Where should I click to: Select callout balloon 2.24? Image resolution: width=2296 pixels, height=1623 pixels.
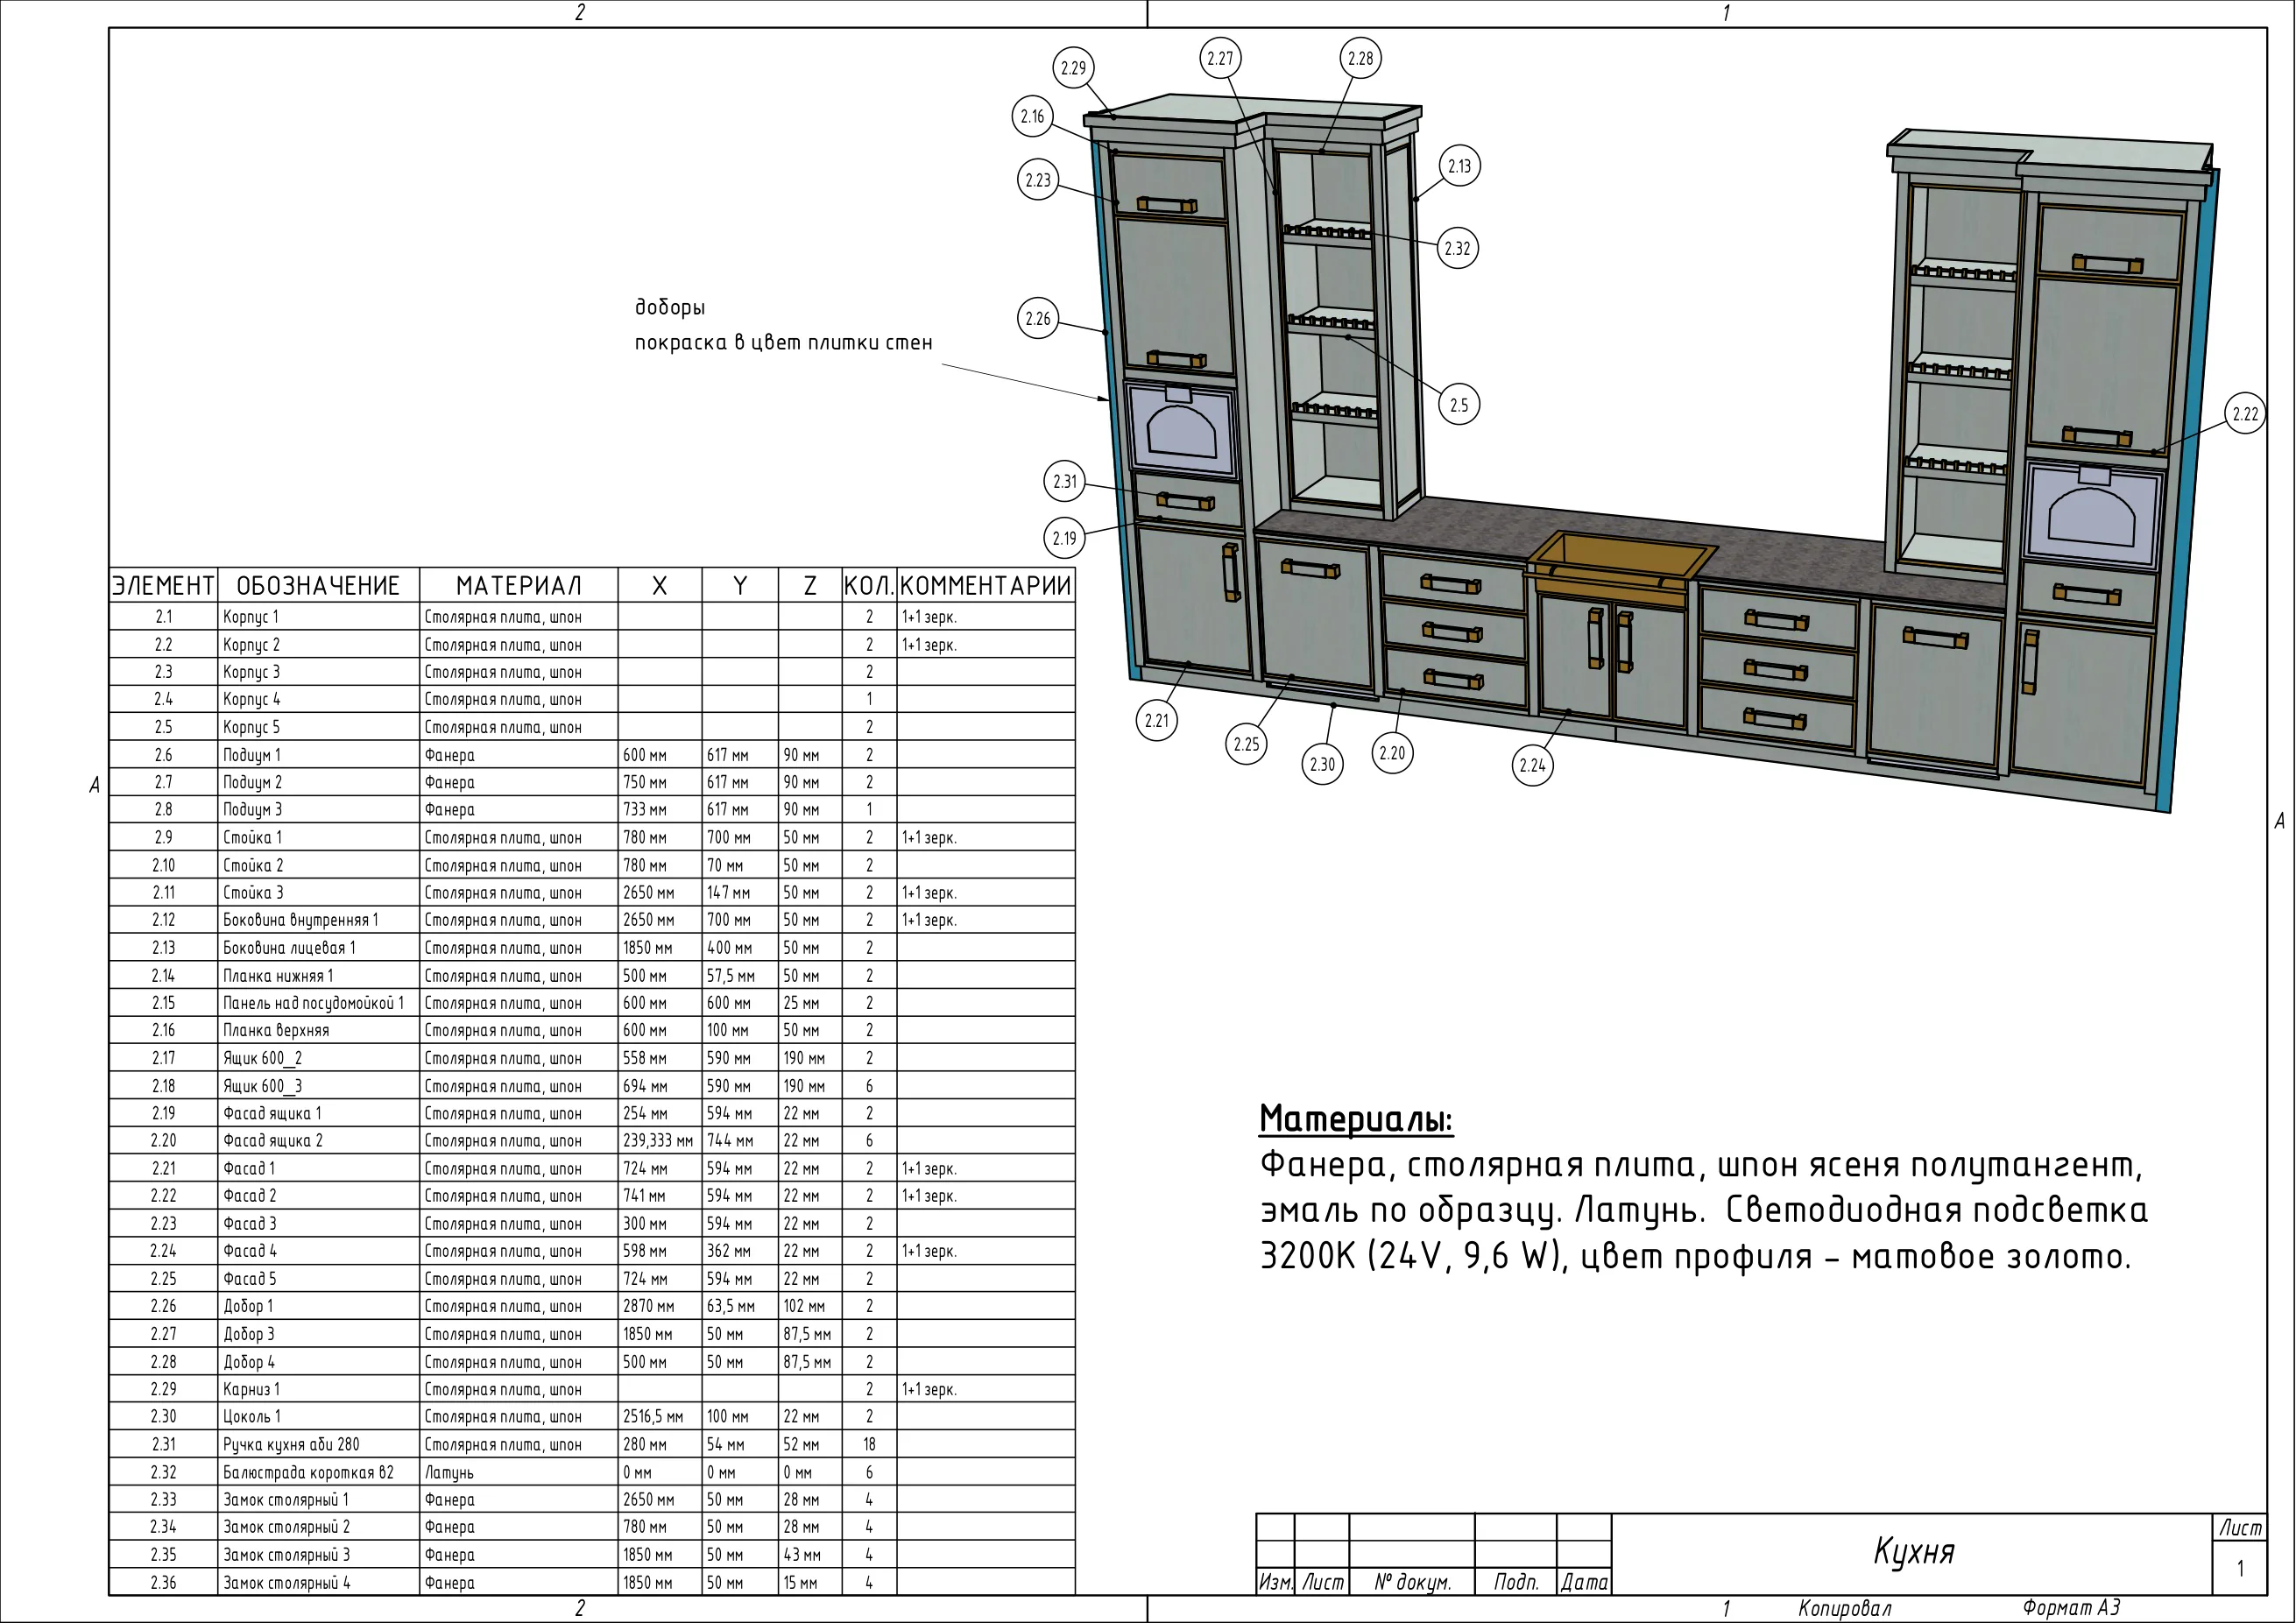click(x=1533, y=765)
